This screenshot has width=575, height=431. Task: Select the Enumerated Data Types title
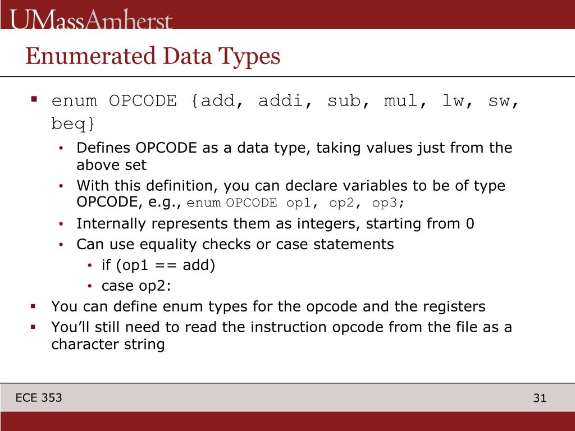click(153, 56)
